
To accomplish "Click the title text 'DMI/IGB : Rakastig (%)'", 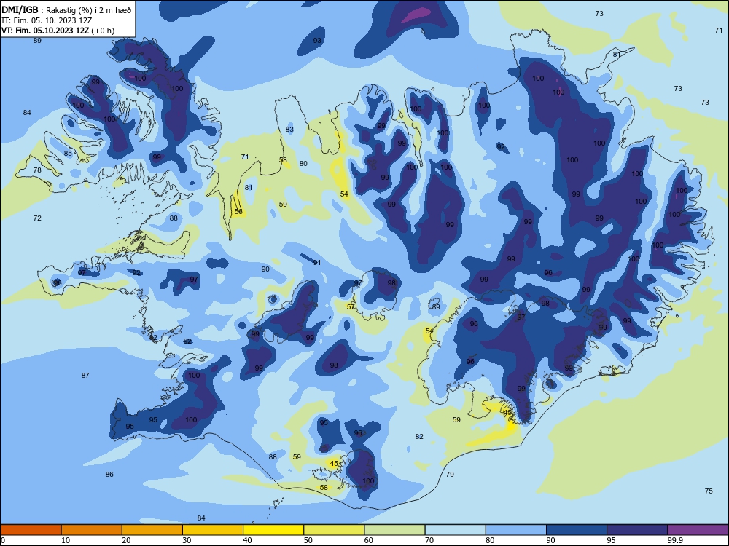I will (x=48, y=10).
